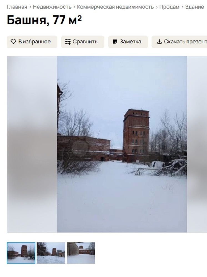This screenshot has height=277, width=207.
Task: Click Скачать презентацию button
Action: click(179, 42)
